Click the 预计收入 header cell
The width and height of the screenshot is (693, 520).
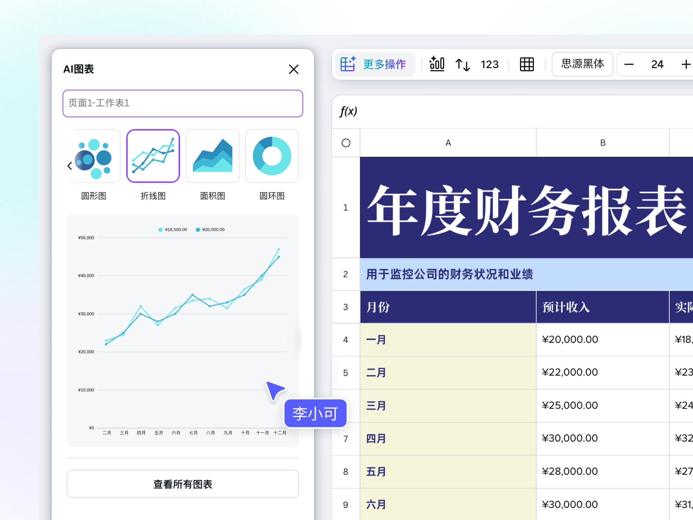point(603,307)
